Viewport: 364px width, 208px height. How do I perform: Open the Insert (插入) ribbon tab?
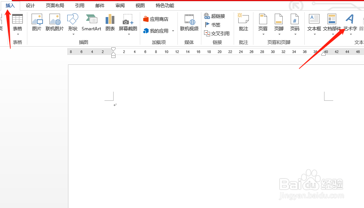[10, 6]
